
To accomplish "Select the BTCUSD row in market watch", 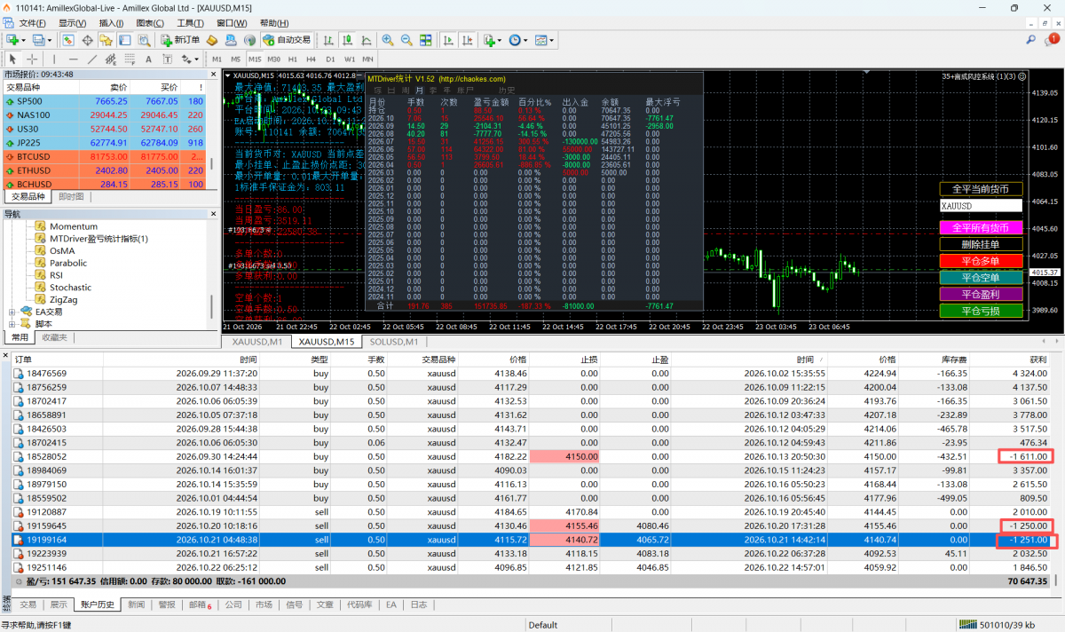I will click(x=104, y=157).
